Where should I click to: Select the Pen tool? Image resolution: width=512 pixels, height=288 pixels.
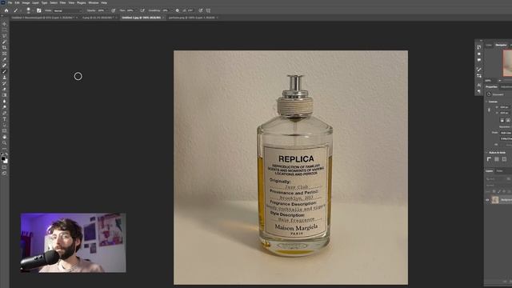pos(4,113)
